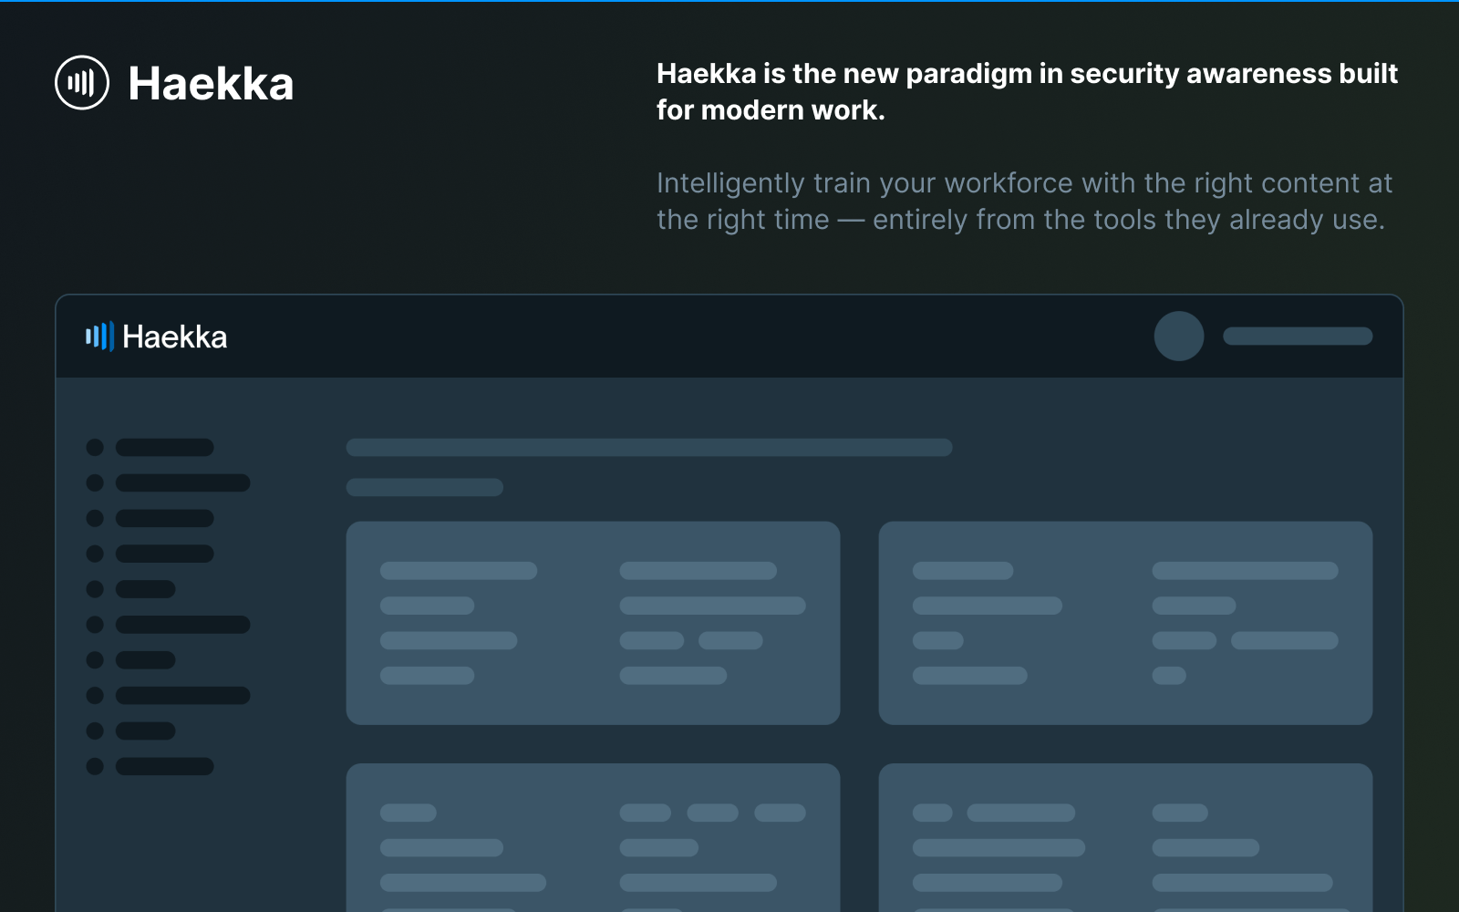
Task: Open the bottom-right dashboard card
Action: (1125, 837)
